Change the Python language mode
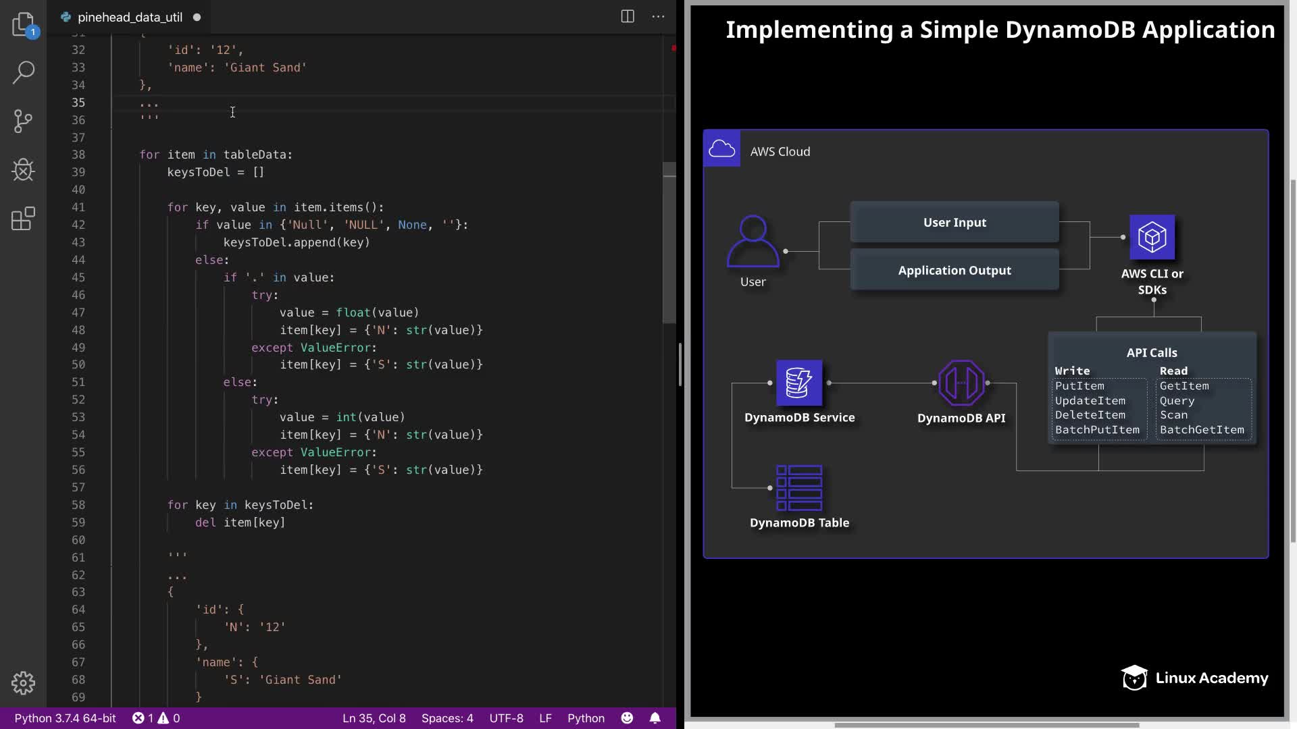Image resolution: width=1297 pixels, height=729 pixels. pyautogui.click(x=586, y=718)
